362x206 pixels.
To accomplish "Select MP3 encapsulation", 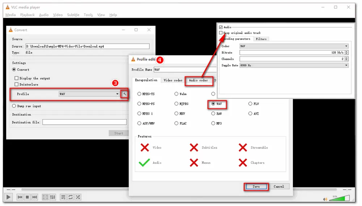I will coord(213,123).
